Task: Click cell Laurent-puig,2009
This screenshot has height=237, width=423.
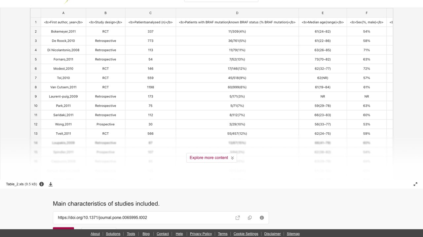Action: point(63,96)
